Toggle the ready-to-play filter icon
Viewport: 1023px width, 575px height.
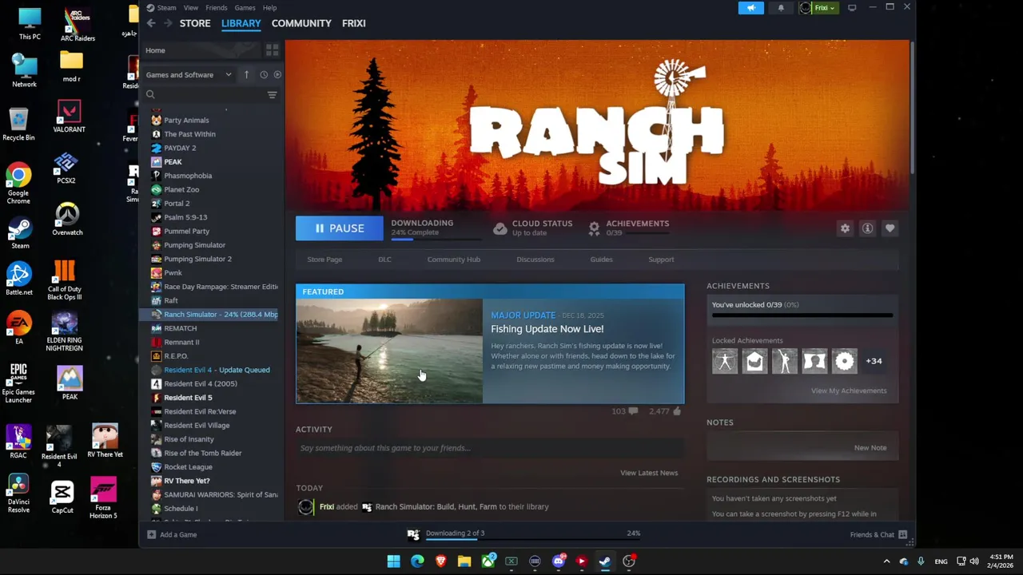click(277, 74)
